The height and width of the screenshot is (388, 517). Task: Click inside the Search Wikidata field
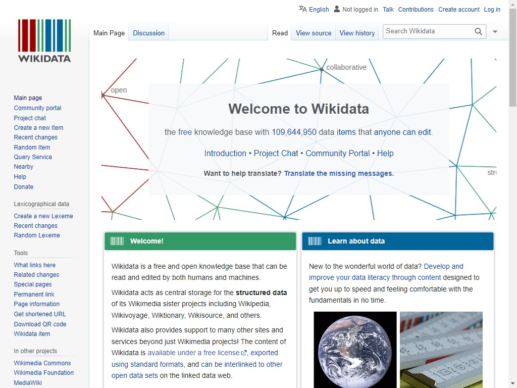[x=428, y=31]
